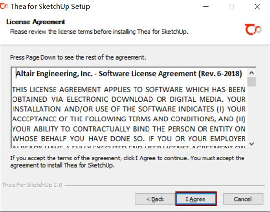Minimize the setup window

pos(206,7)
